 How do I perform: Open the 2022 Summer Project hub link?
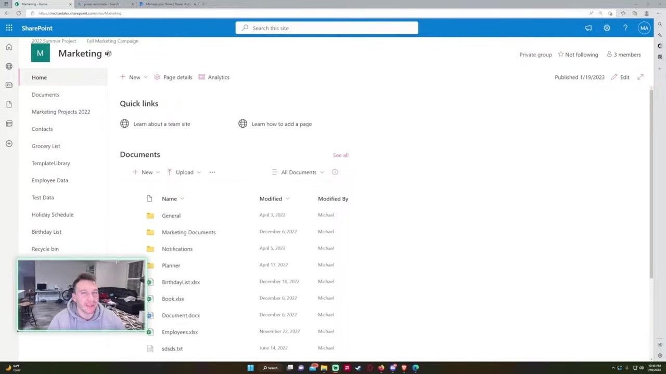pyautogui.click(x=54, y=41)
